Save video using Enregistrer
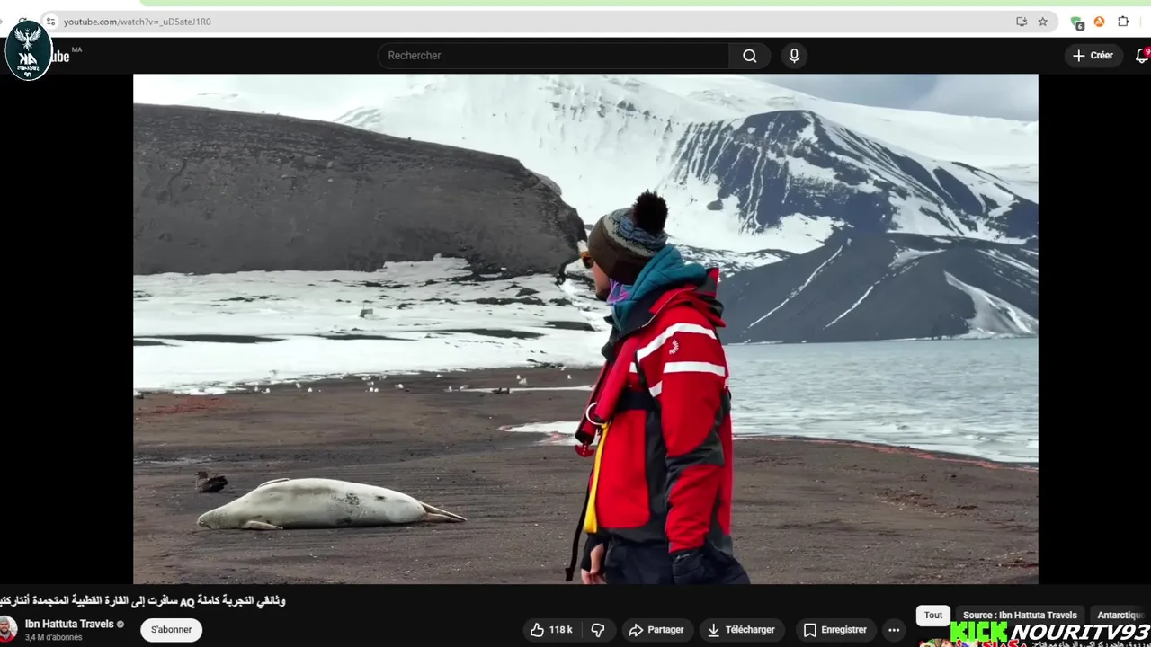 tap(835, 630)
